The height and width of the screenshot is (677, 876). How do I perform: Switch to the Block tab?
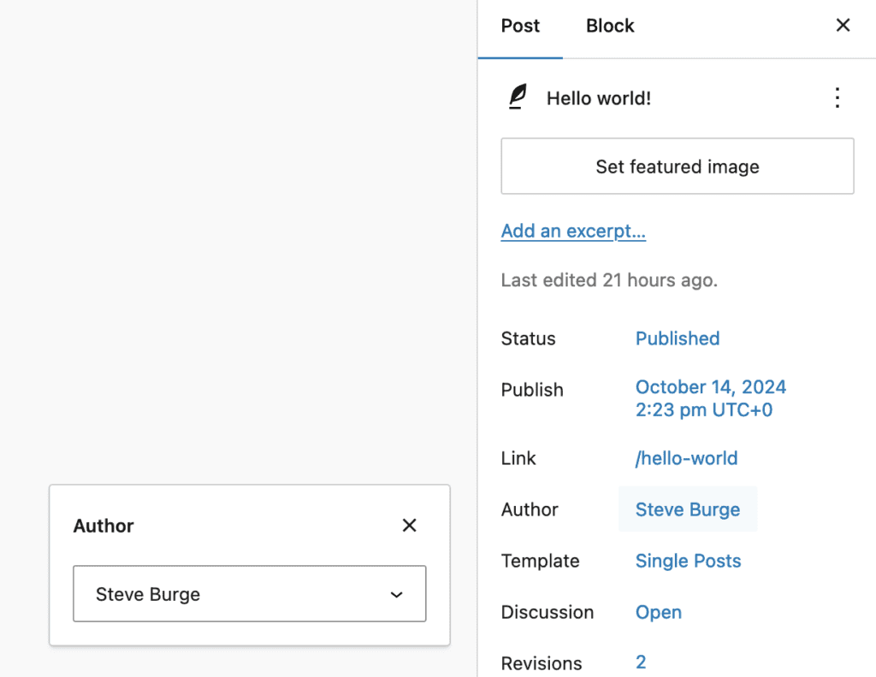click(609, 26)
